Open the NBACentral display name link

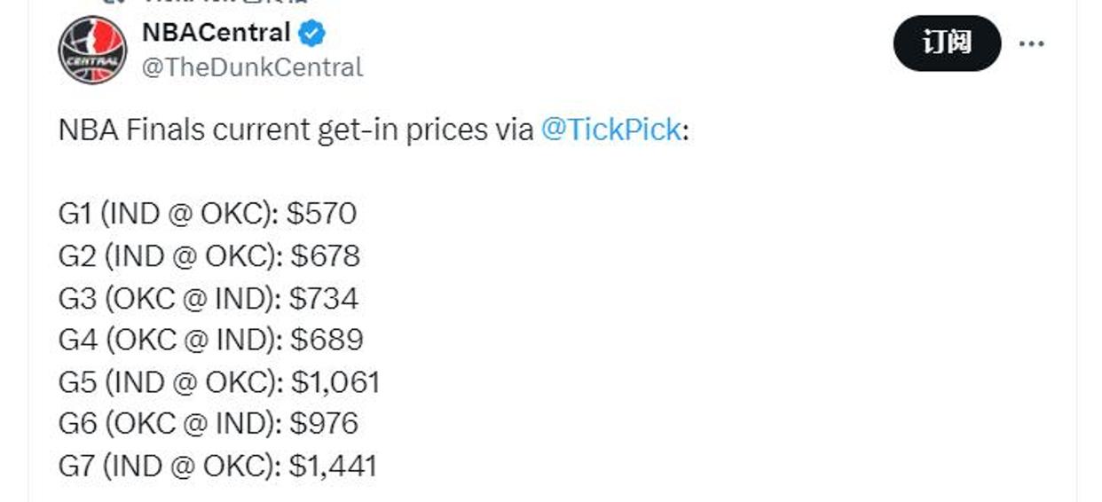click(216, 33)
